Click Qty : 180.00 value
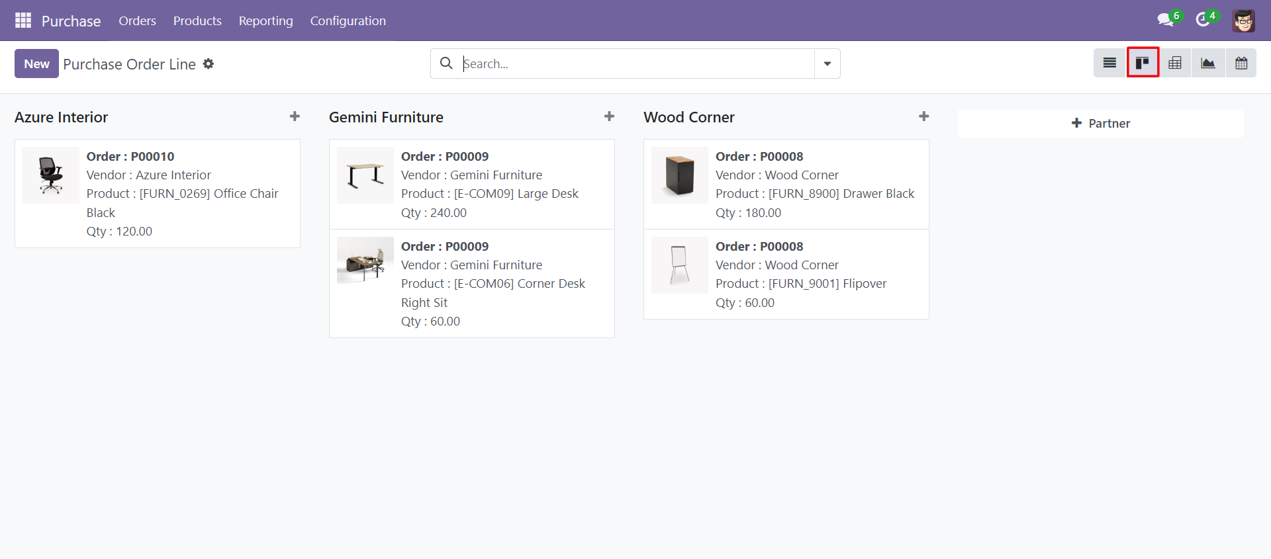The height and width of the screenshot is (559, 1271). [748, 212]
